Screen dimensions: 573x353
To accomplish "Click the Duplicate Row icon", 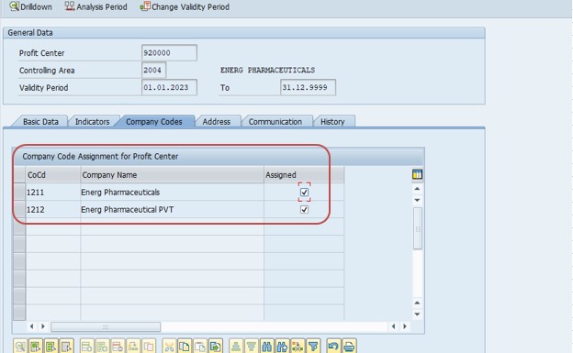I will click(149, 346).
